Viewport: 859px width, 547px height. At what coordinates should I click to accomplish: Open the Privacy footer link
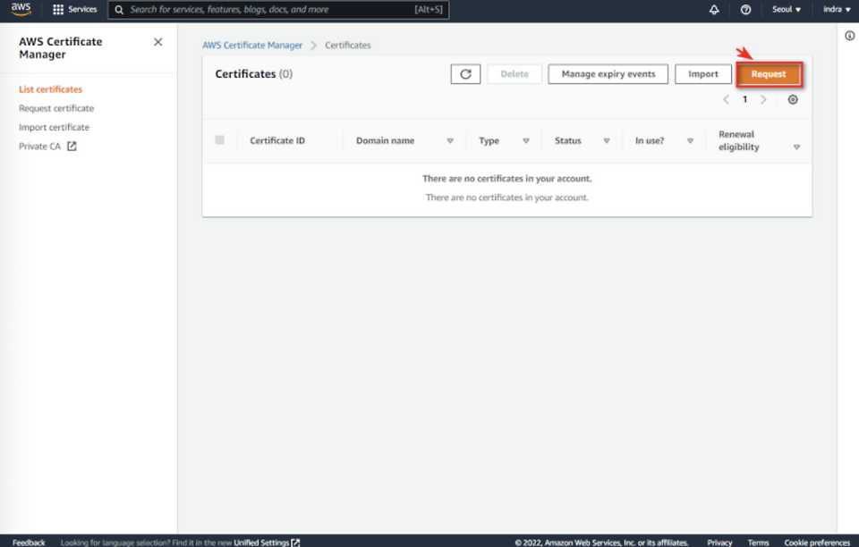tap(719, 542)
